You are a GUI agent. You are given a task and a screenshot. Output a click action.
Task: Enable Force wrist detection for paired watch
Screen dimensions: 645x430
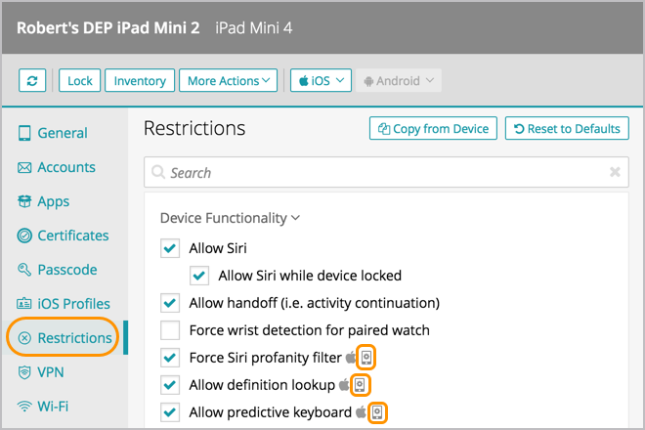tap(170, 330)
